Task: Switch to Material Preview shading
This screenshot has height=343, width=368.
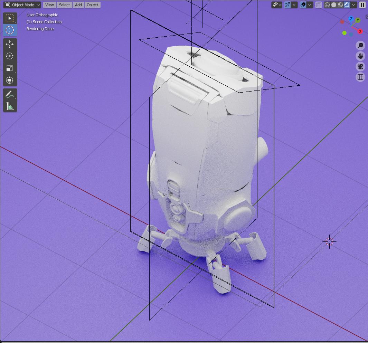Action: tap(340, 5)
